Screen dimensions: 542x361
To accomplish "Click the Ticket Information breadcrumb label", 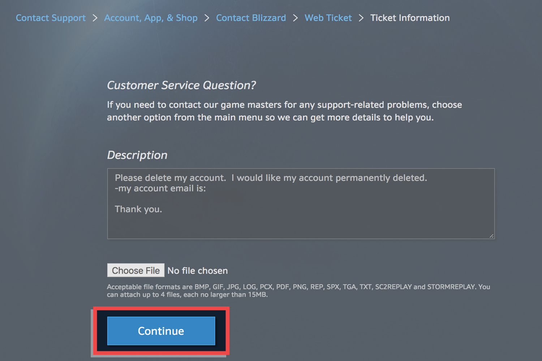I will click(410, 18).
